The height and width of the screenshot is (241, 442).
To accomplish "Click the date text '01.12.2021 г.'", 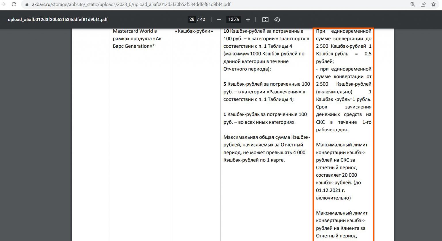I will 330,190.
